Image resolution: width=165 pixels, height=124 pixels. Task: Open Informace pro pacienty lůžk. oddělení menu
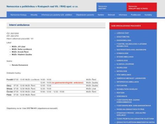click(x=57, y=15)
